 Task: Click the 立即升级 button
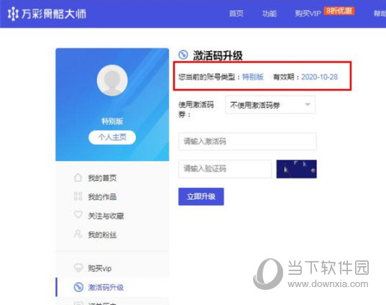201,196
